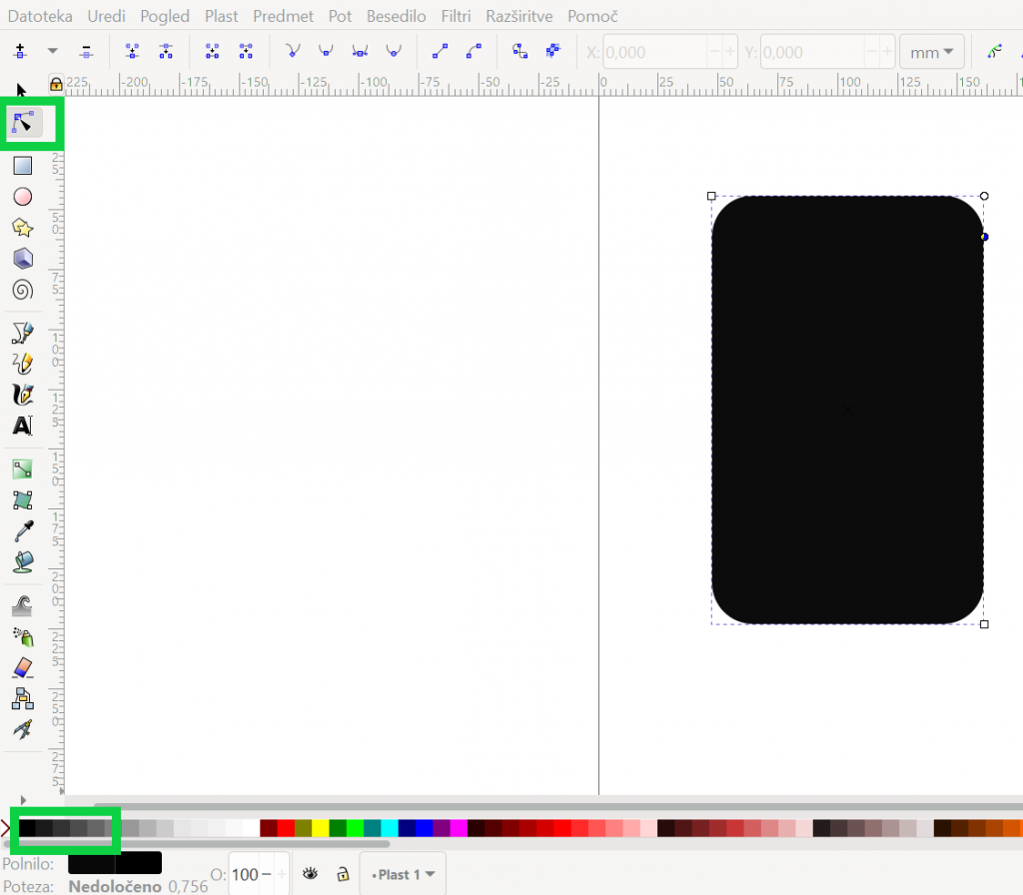Make selected nodes auto-smooth
The height and width of the screenshot is (895, 1023).
[394, 51]
